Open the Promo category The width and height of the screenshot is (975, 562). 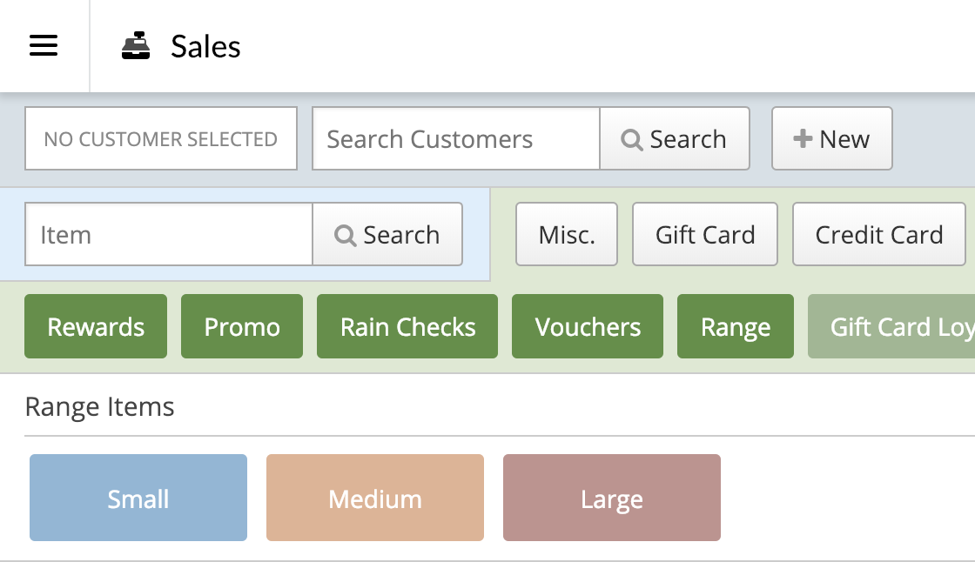pyautogui.click(x=242, y=326)
